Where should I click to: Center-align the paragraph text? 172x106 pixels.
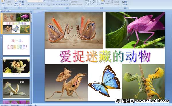point(56,5)
